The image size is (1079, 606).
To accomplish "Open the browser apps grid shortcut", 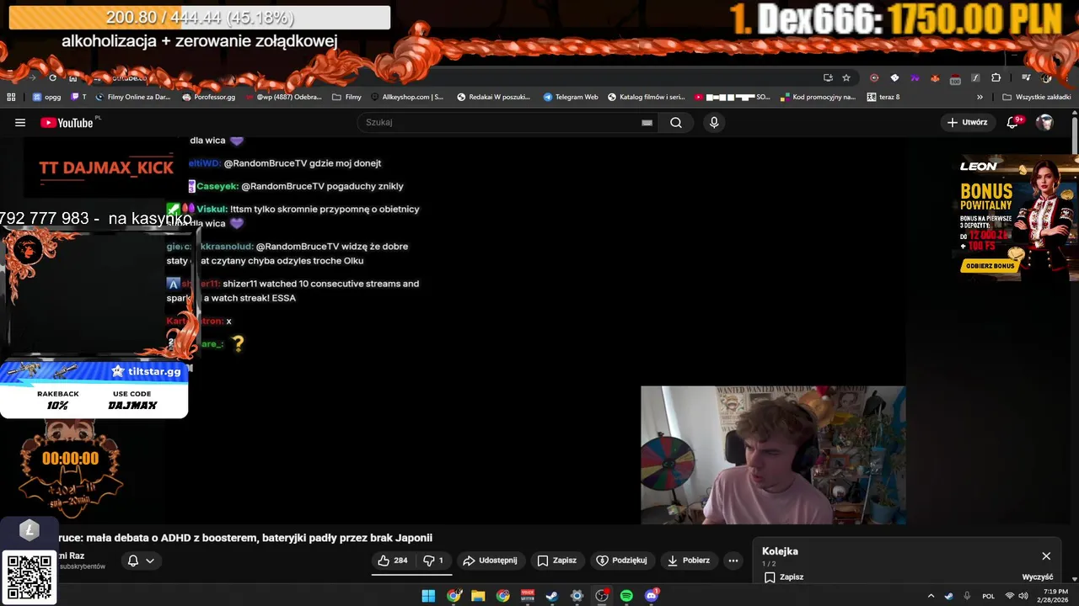I will 11,97.
